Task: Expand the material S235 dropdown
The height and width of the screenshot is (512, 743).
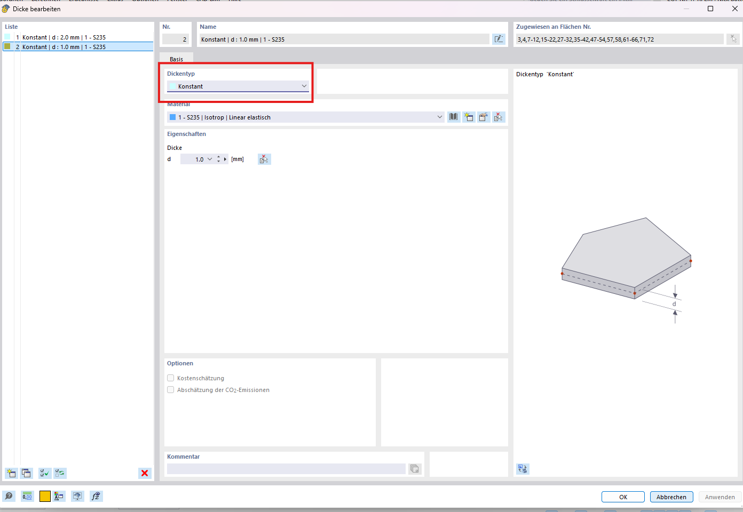Action: [x=439, y=117]
